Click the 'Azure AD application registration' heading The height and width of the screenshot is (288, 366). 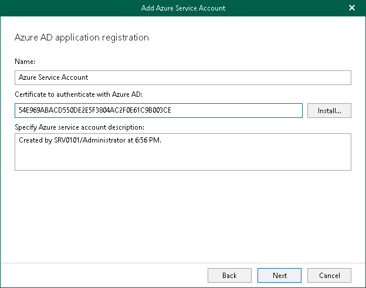click(81, 38)
